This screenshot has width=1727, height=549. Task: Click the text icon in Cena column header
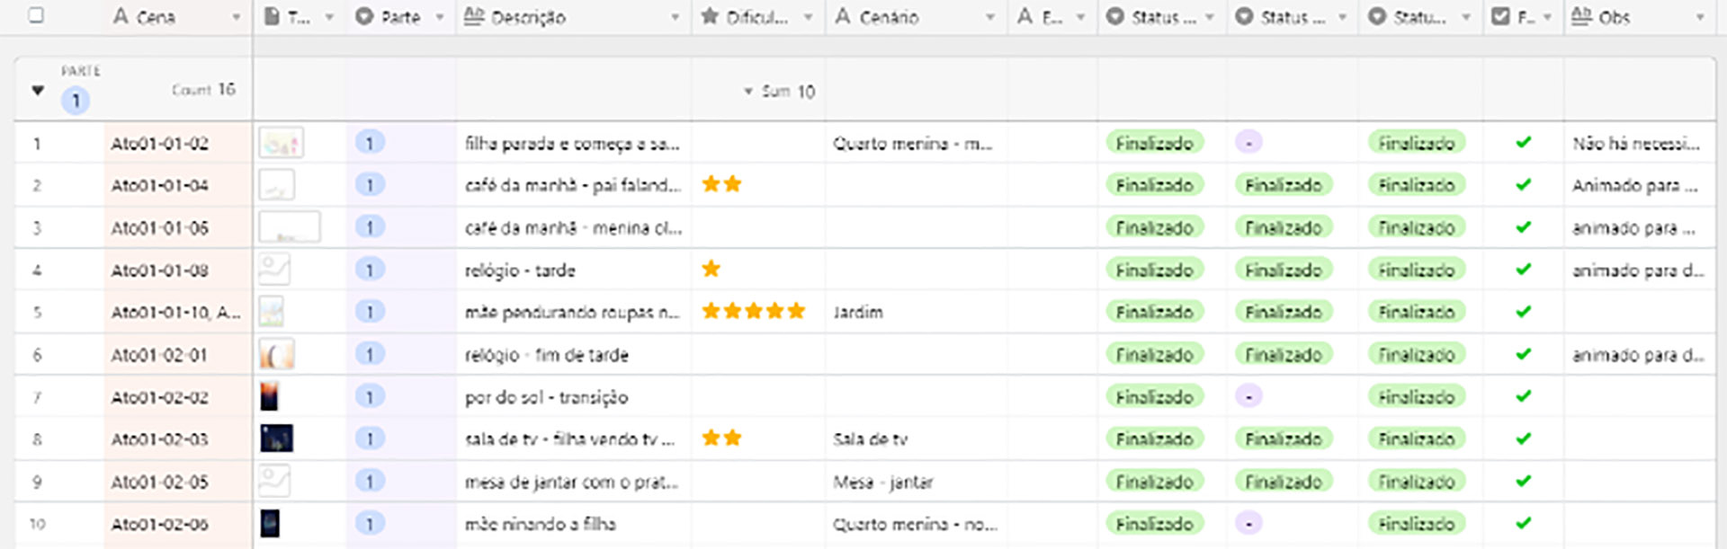[x=121, y=16]
